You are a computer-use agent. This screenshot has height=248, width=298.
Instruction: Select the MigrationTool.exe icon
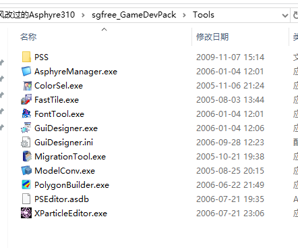click(26, 157)
